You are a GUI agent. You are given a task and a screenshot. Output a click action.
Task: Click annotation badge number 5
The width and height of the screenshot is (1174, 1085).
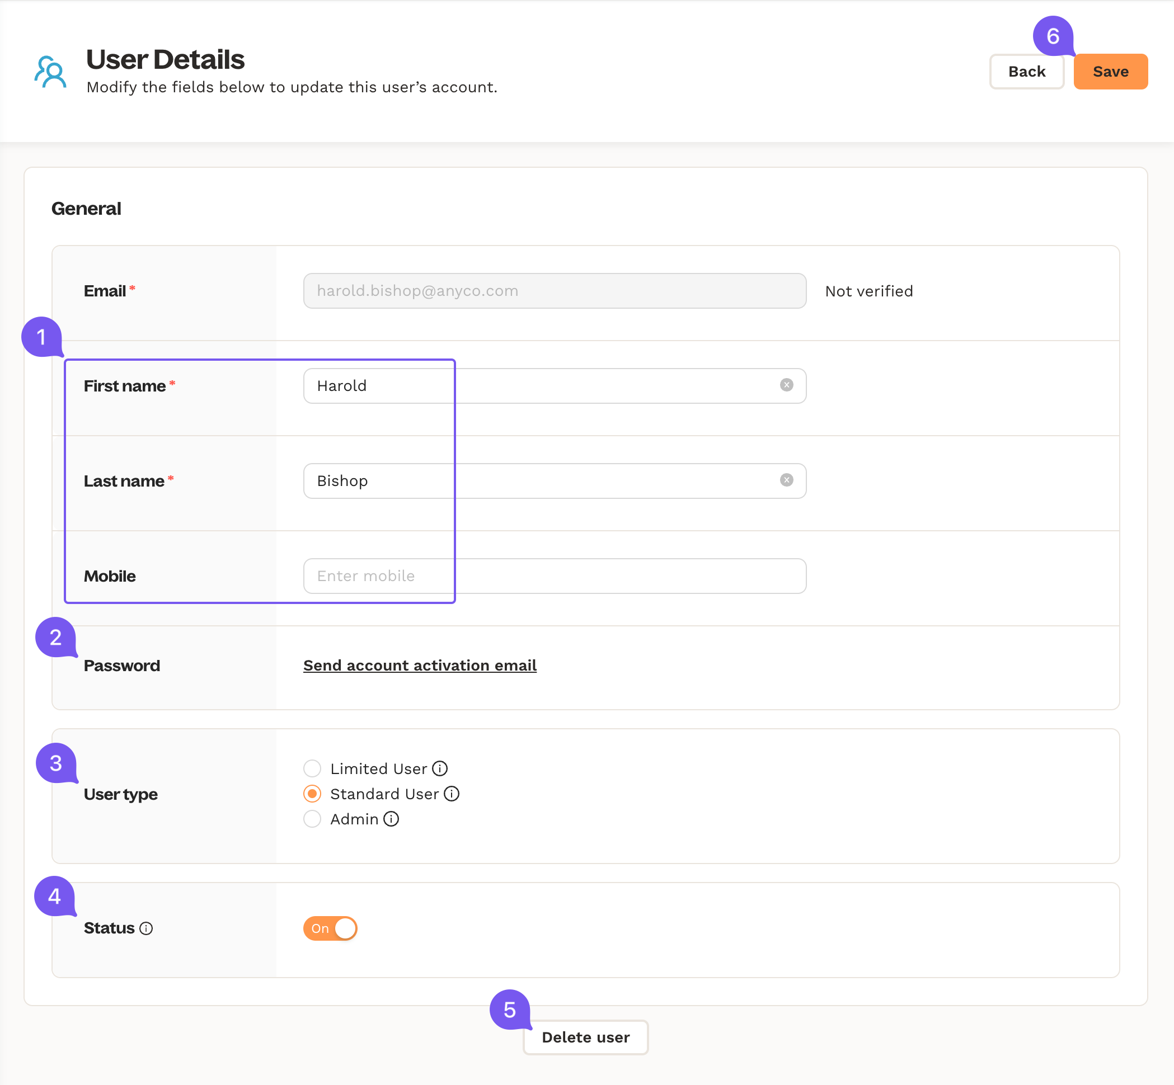(510, 1010)
